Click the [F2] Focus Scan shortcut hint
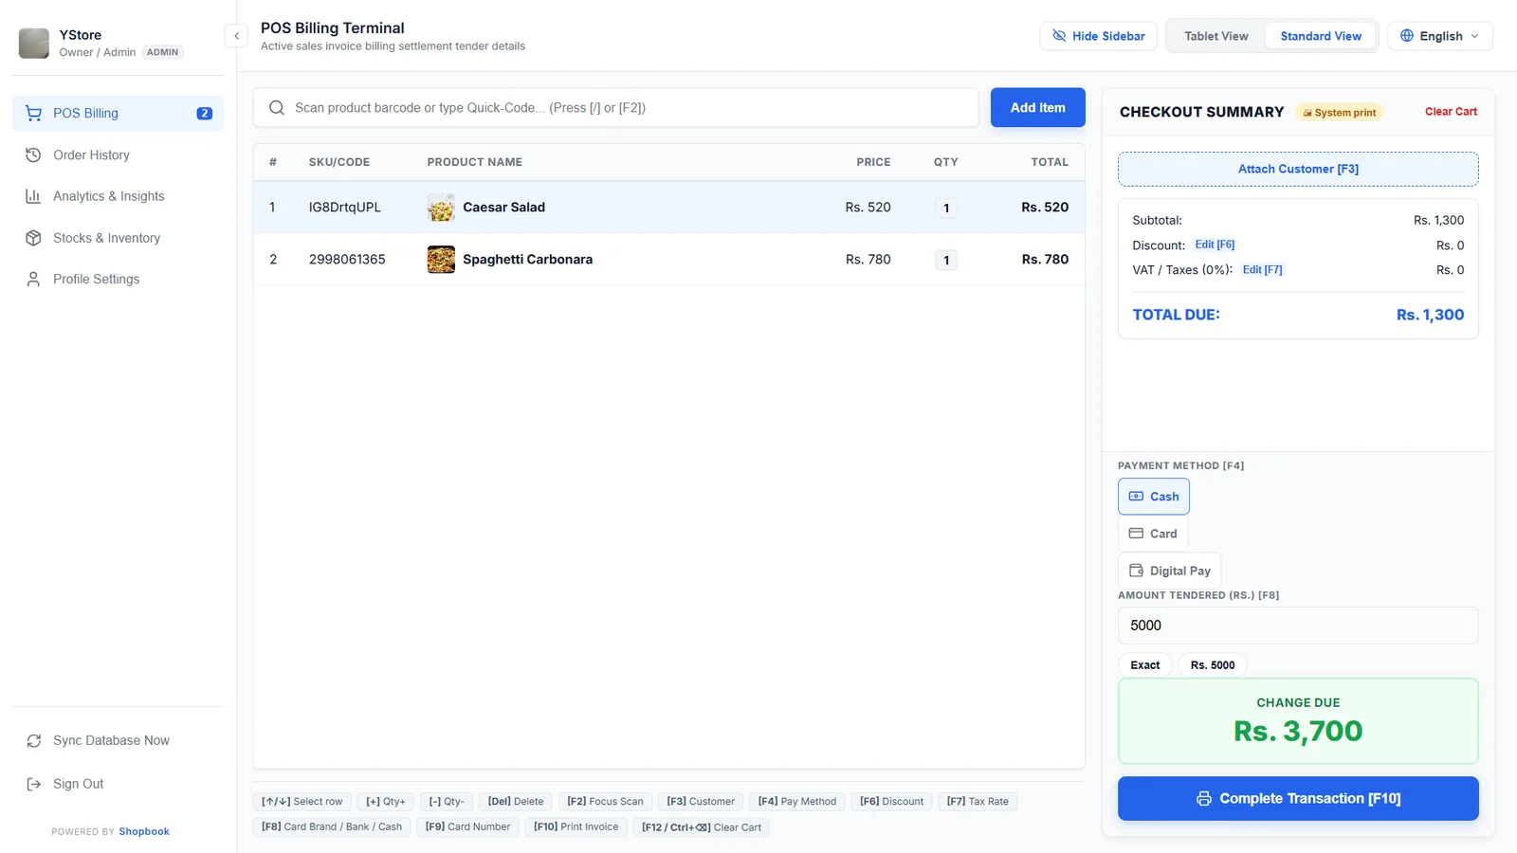Image resolution: width=1517 pixels, height=853 pixels. point(605,802)
